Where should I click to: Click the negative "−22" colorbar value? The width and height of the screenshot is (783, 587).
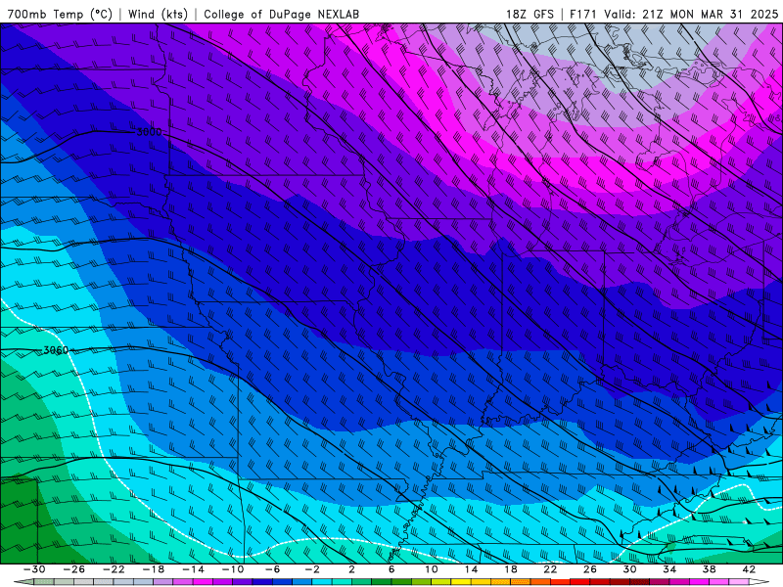pos(114,569)
